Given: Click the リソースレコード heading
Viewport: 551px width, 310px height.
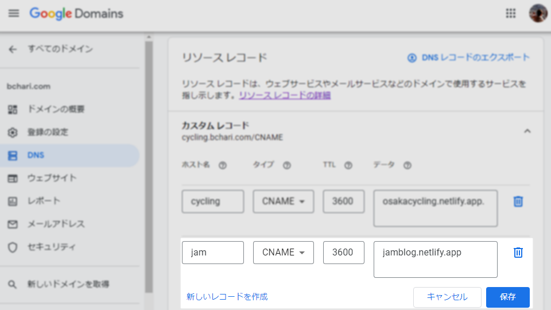Looking at the screenshot, I should [224, 57].
